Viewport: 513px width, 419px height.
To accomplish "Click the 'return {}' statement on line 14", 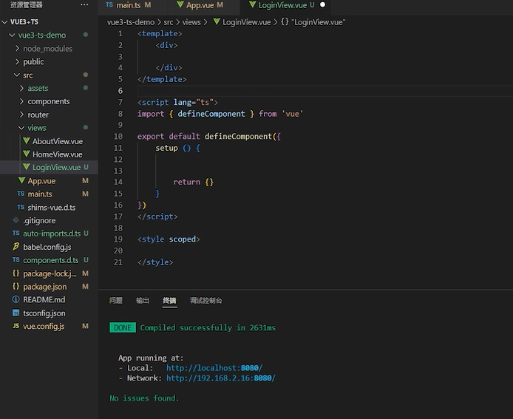I will (194, 182).
